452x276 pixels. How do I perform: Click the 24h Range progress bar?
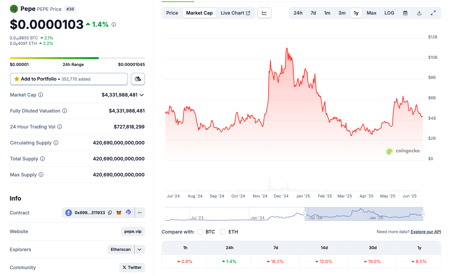point(77,58)
